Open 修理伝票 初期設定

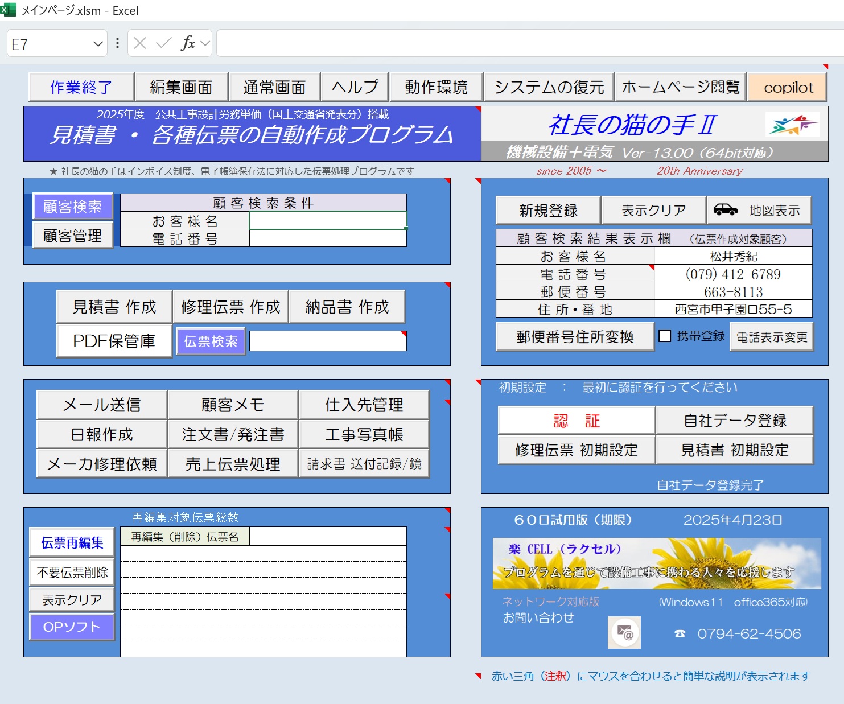tap(577, 450)
